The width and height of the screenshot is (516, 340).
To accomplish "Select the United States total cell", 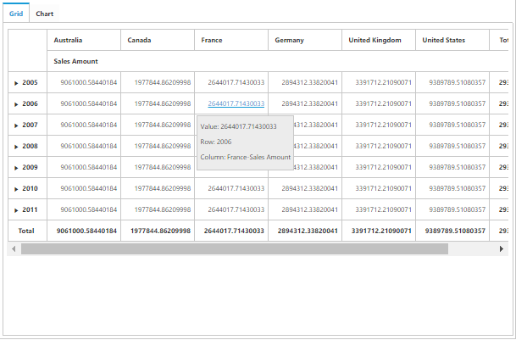I will [452, 231].
